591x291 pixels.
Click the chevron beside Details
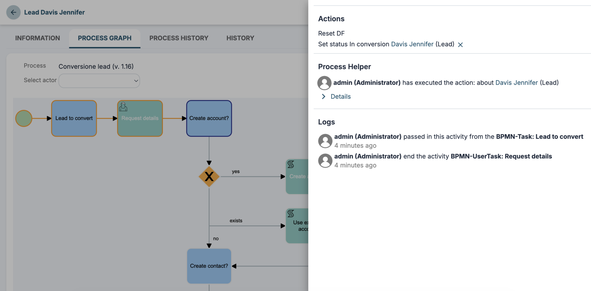[324, 97]
